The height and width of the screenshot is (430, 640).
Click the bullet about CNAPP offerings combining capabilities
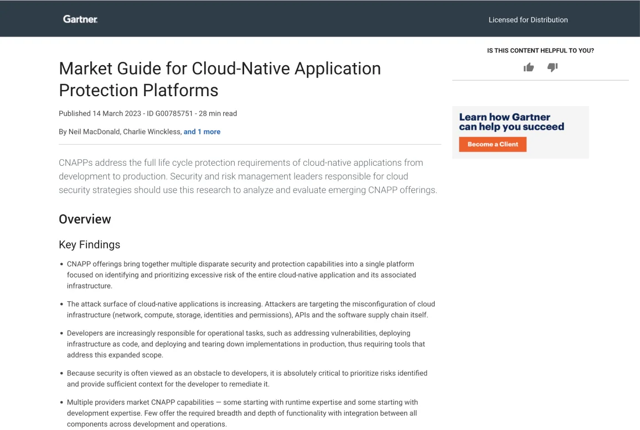[241, 275]
